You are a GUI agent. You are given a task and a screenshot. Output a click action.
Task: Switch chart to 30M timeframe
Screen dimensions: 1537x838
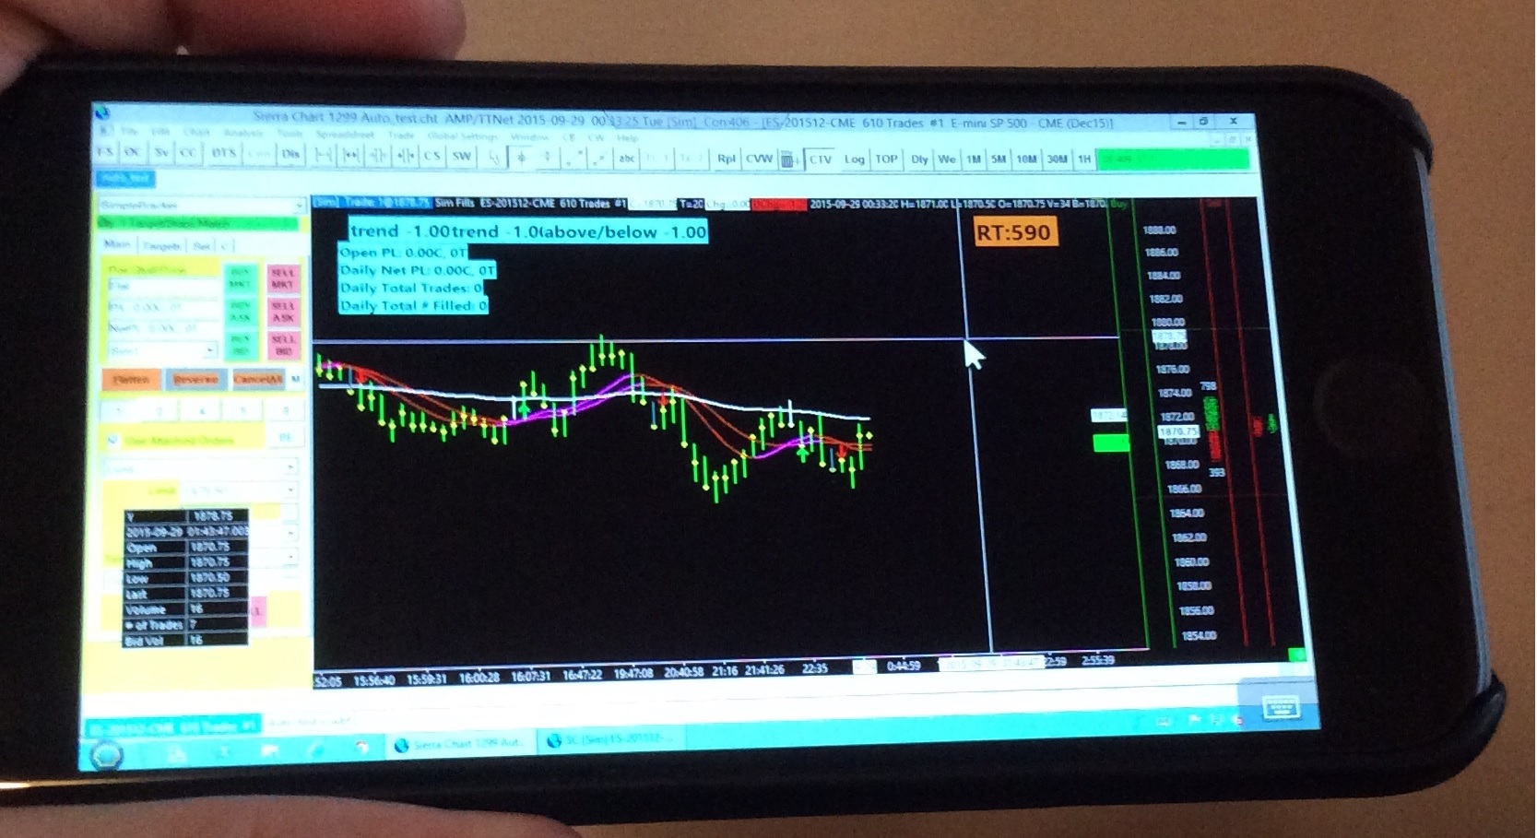(x=1058, y=159)
